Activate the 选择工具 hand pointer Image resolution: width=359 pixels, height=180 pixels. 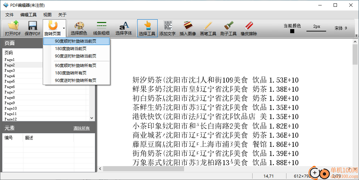[x=147, y=28]
